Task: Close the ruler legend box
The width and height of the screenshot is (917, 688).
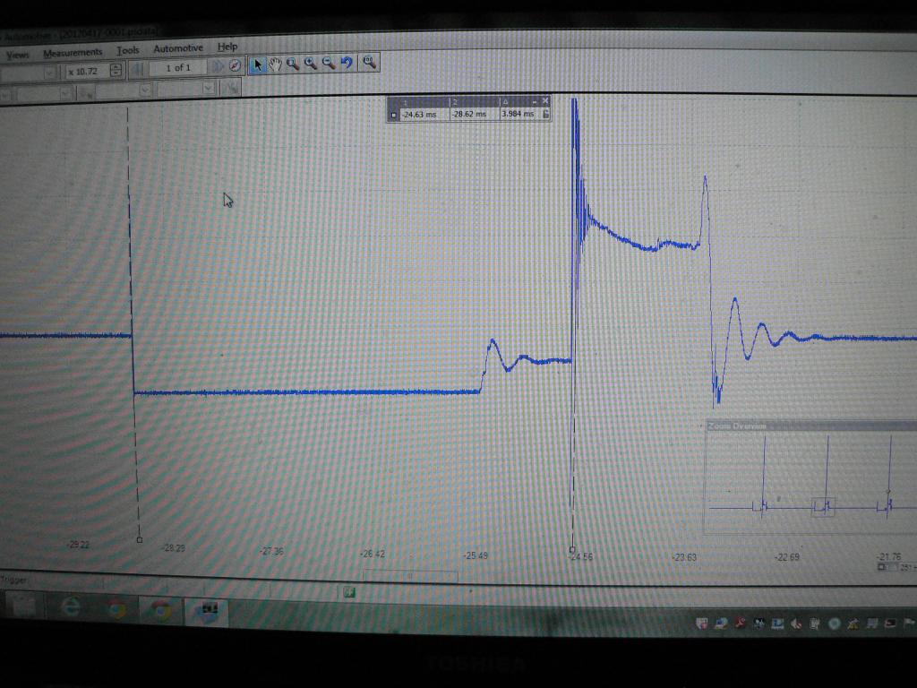Action: [545, 101]
